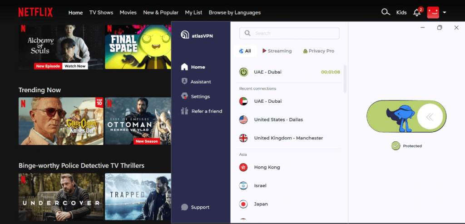Open Rise of Empires Ottoman thumbnail

point(138,121)
